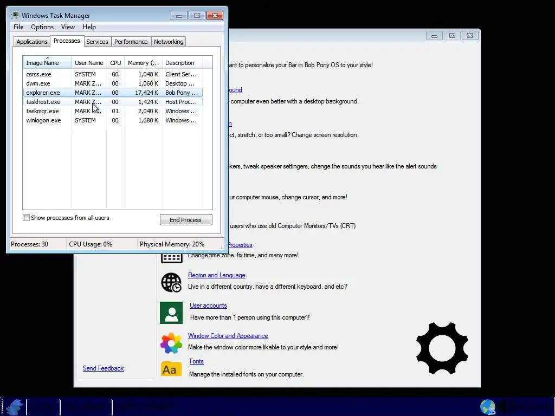Sort by the User Name column header
Screen dimensions: 555x416
[89, 63]
